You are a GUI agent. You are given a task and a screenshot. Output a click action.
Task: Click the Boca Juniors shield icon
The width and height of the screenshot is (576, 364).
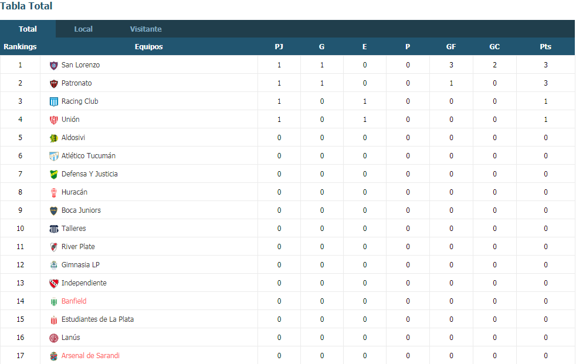pyautogui.click(x=53, y=210)
